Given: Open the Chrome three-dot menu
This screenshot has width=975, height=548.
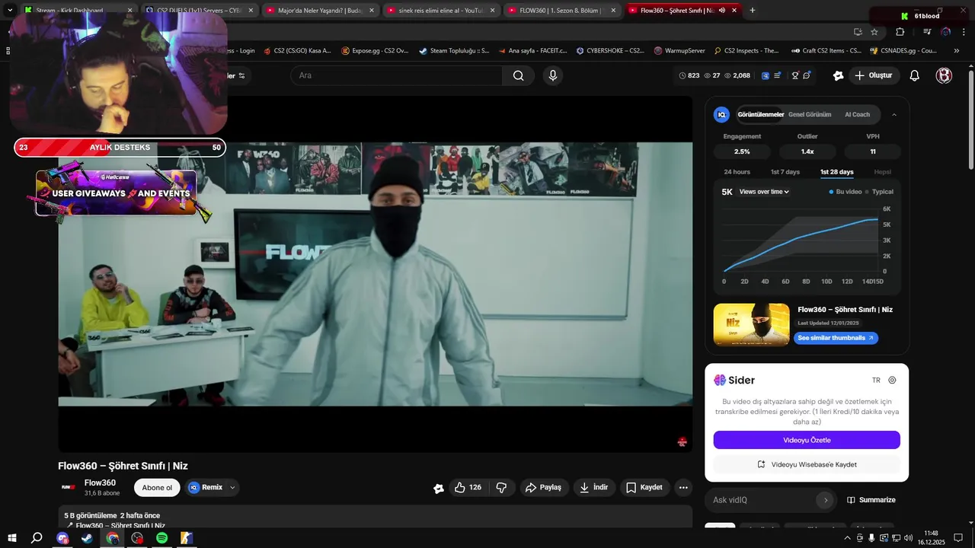Looking at the screenshot, I should click(x=962, y=32).
